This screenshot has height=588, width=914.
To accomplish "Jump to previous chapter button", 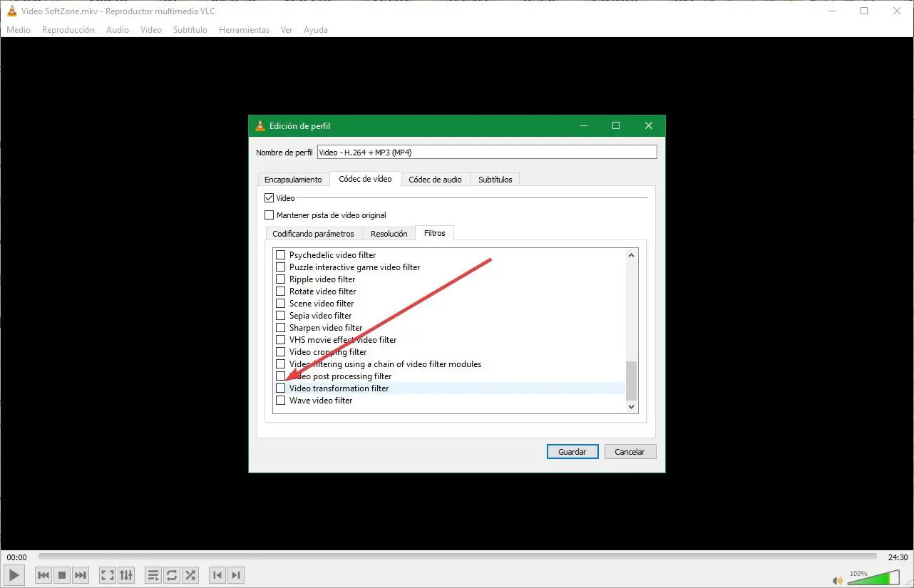I will point(217,575).
